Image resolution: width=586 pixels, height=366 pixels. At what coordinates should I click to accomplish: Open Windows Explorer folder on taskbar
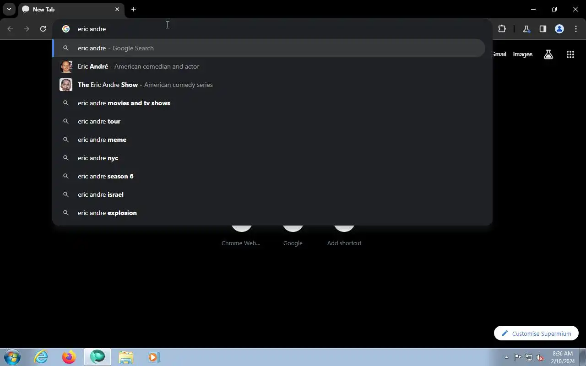pos(126,357)
